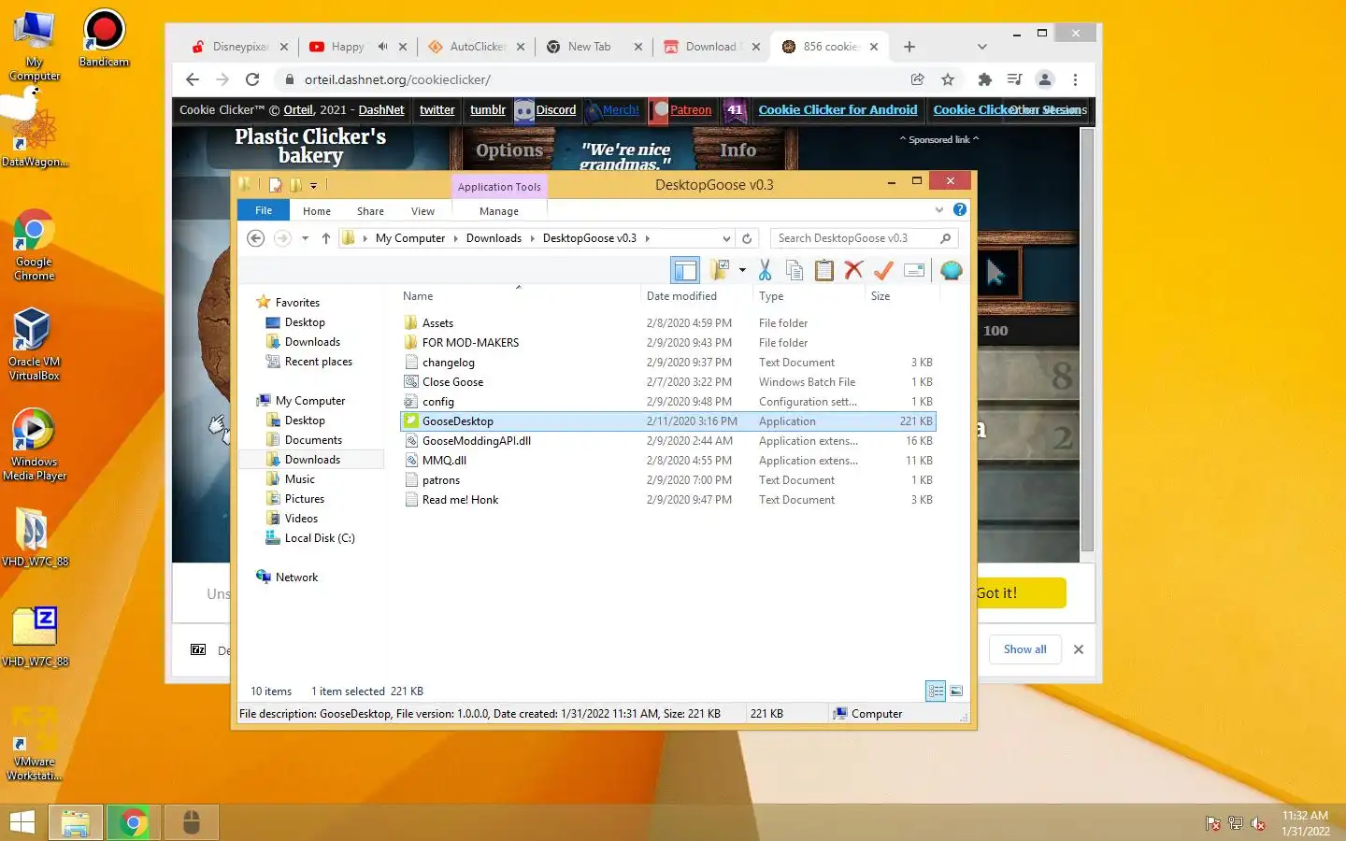
Task: Click the properties icon in quick access toolbar
Action: 276,185
